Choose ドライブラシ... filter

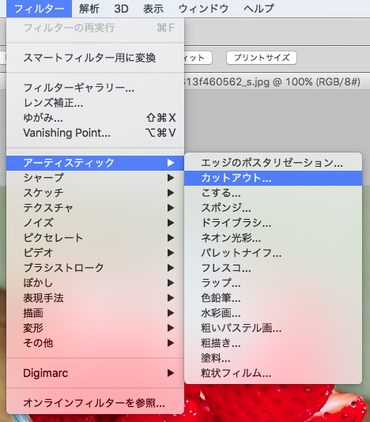273,223
